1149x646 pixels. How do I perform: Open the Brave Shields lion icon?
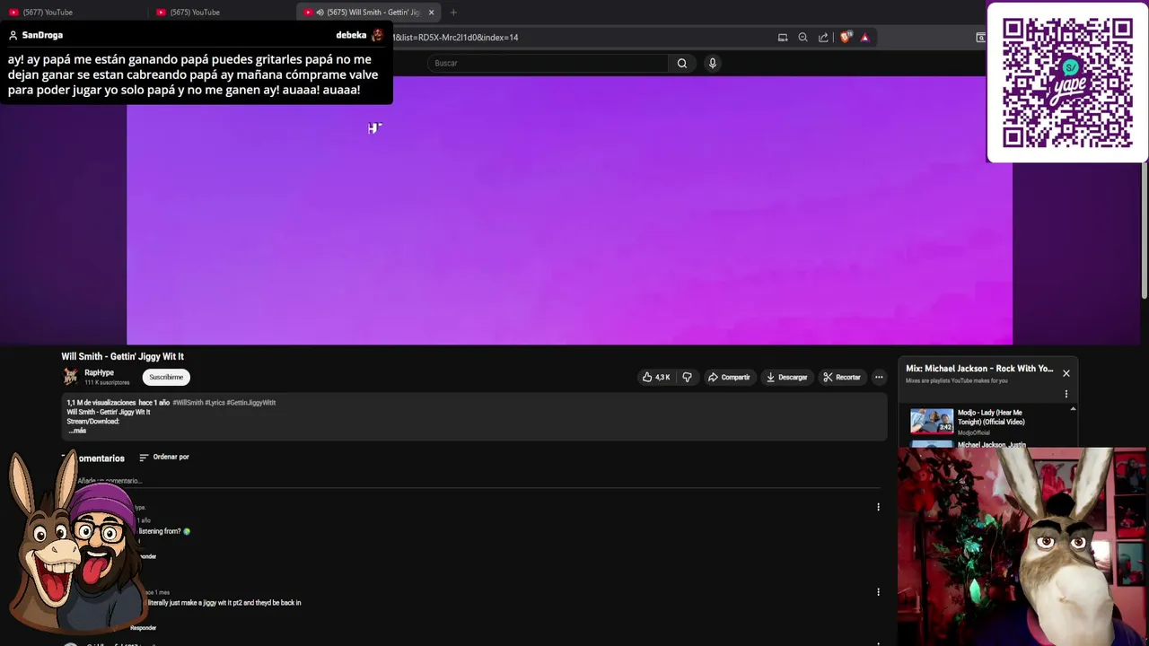coord(846,37)
